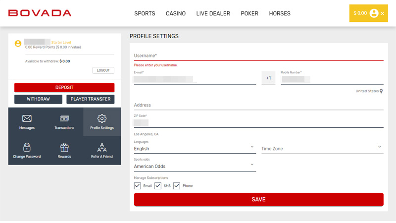The width and height of the screenshot is (396, 223).
Task: Open the Refer A Friend people icon
Action: pos(102,147)
